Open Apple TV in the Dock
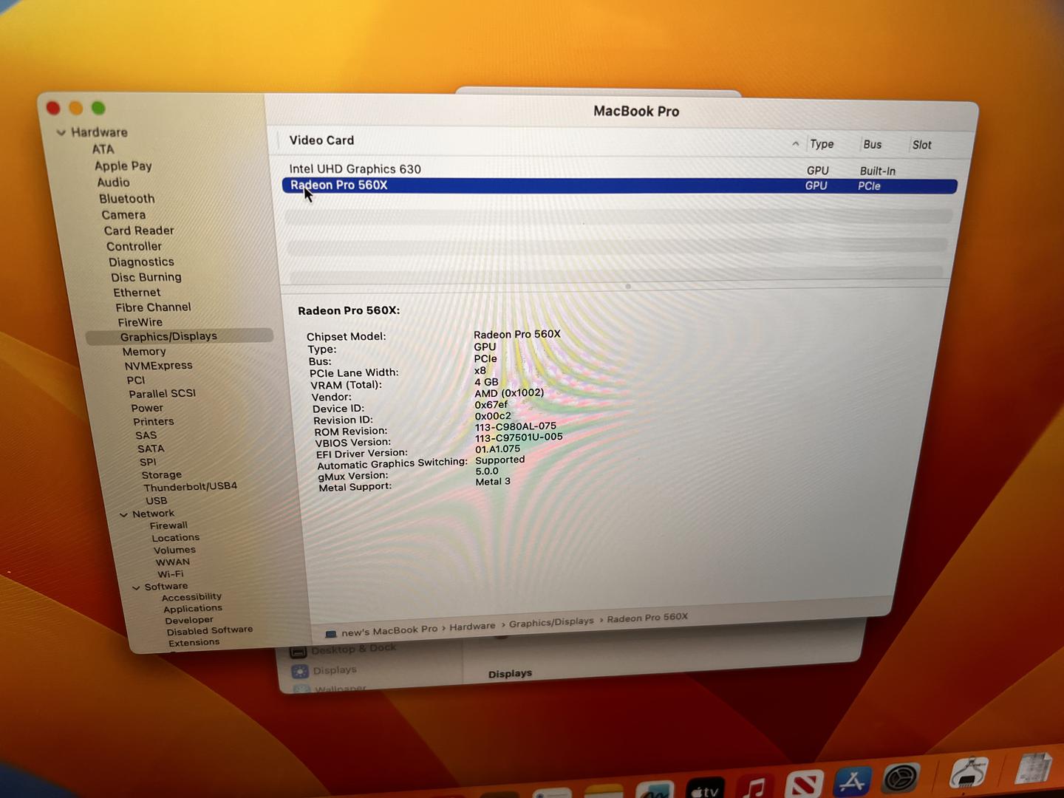 coord(706,788)
